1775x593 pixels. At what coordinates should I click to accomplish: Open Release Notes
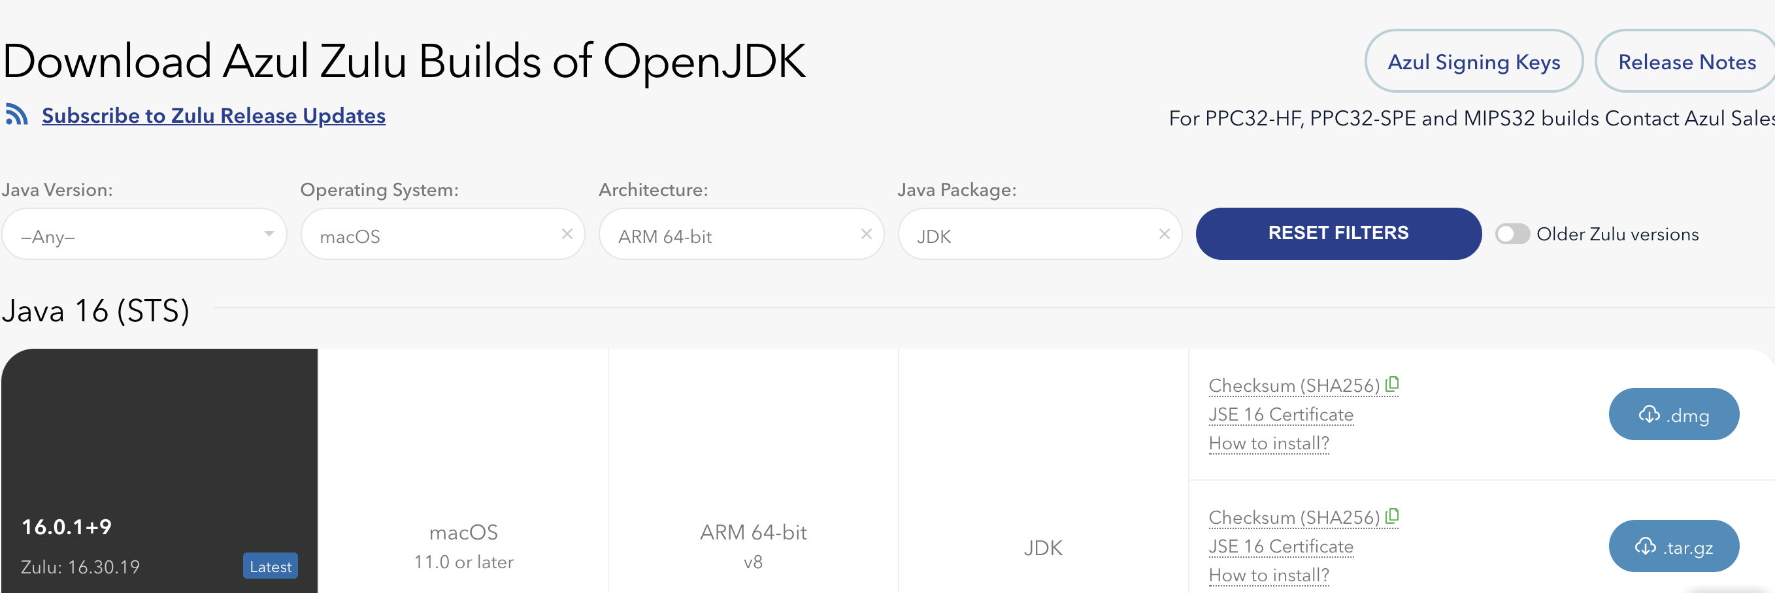coord(1686,61)
